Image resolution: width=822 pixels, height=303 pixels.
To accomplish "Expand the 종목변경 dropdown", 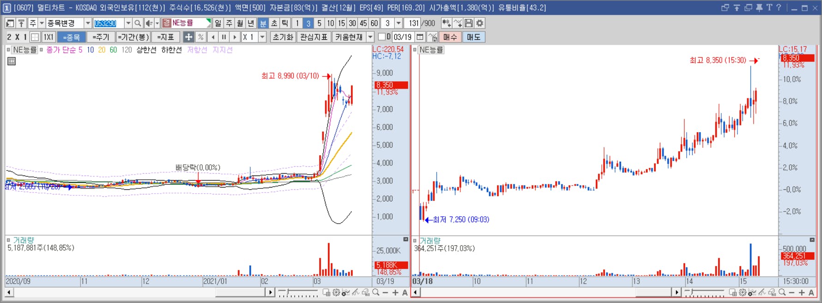I will pos(88,23).
